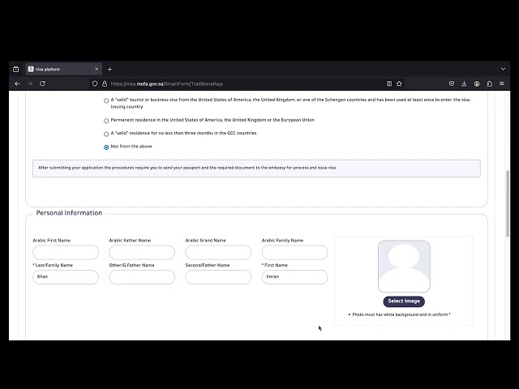Click the Arabic First Name field
519x389 pixels.
point(66,252)
